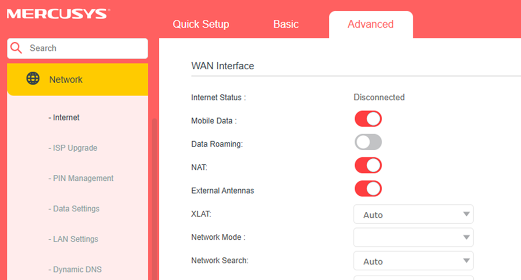
Task: Click the Mercusys logo
Action: (x=56, y=13)
